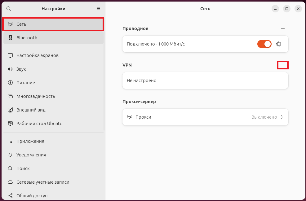Click the search magnifier icon in Settings header
The image size is (306, 201).
(x=9, y=9)
